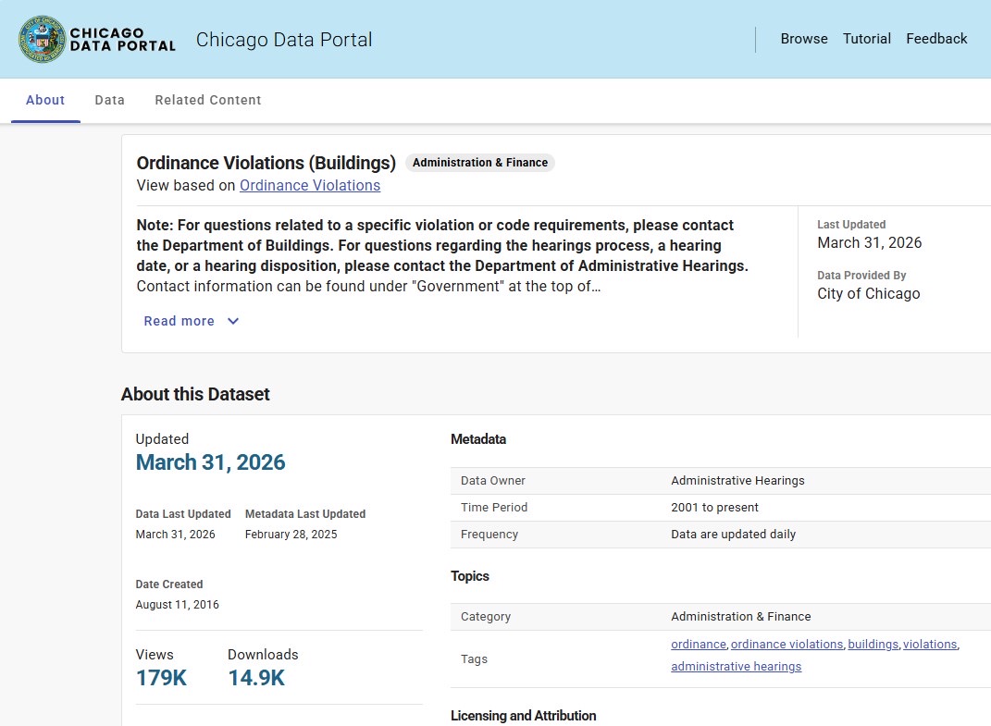Image resolution: width=991 pixels, height=726 pixels.
Task: Open the Ordinance Violations base dataset link
Action: click(310, 185)
